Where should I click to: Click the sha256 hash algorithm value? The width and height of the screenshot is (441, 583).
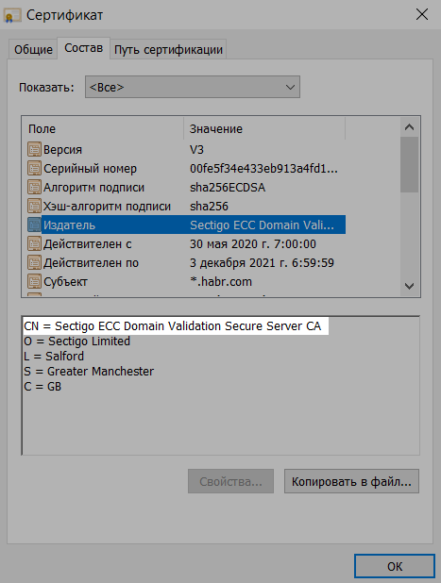click(x=209, y=206)
